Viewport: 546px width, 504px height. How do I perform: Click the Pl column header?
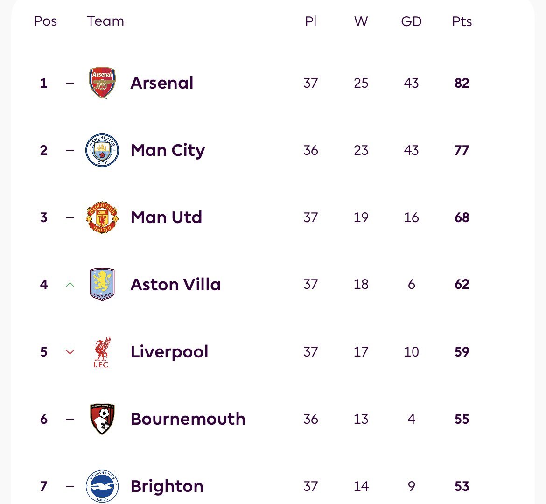311,21
